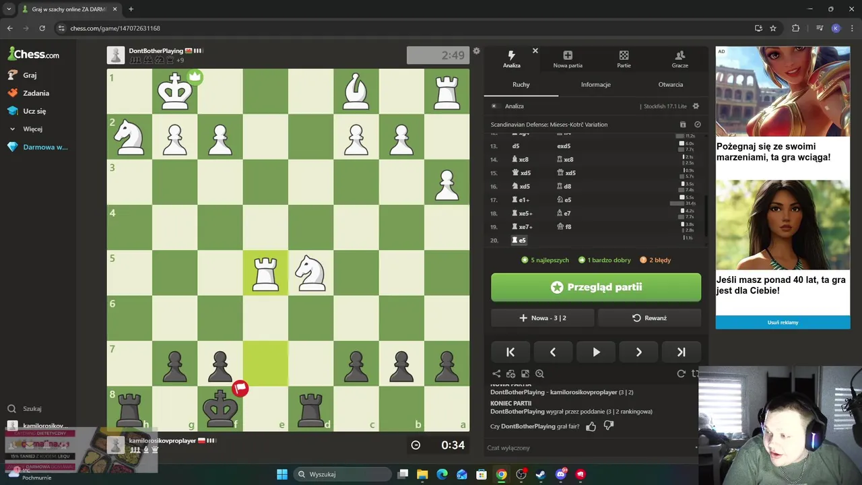The width and height of the screenshot is (862, 485).
Task: Play the moves automatically
Action: [x=596, y=352]
